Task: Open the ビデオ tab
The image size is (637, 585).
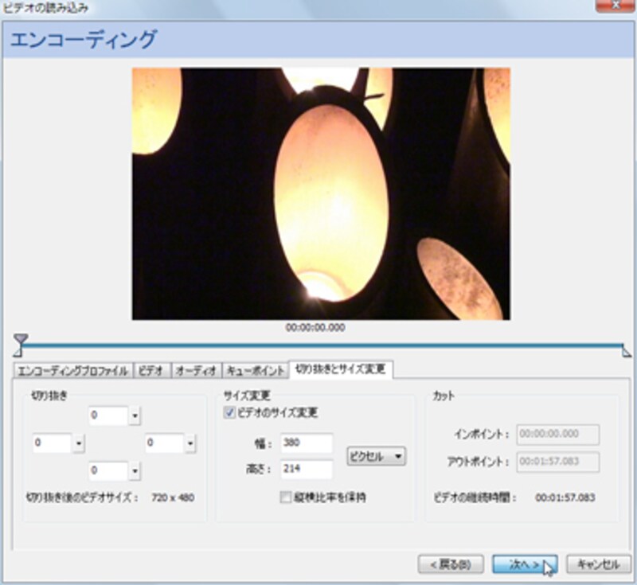Action: 150,371
